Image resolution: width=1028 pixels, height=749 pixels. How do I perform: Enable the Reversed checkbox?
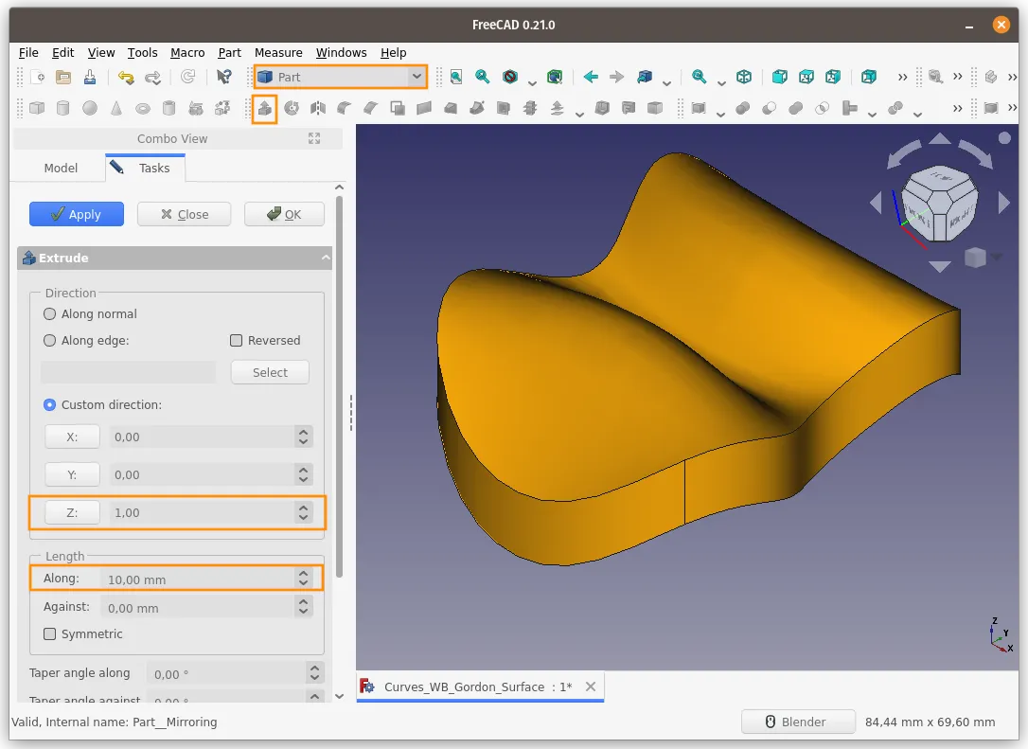coord(266,340)
